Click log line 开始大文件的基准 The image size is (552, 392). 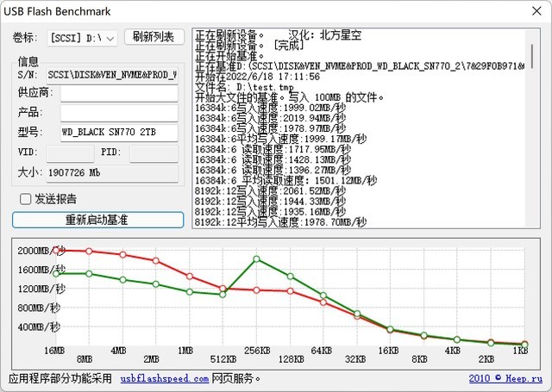290,97
